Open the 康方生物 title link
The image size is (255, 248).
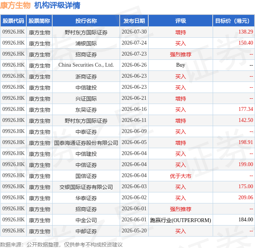[x=15, y=5]
